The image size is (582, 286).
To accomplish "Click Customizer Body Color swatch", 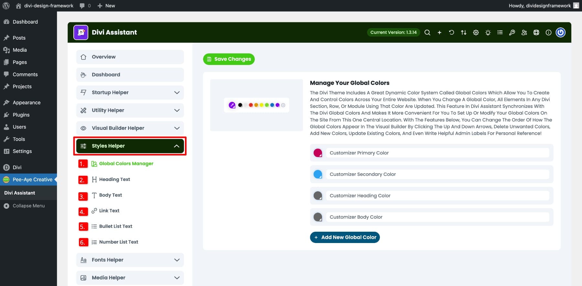I will [318, 217].
